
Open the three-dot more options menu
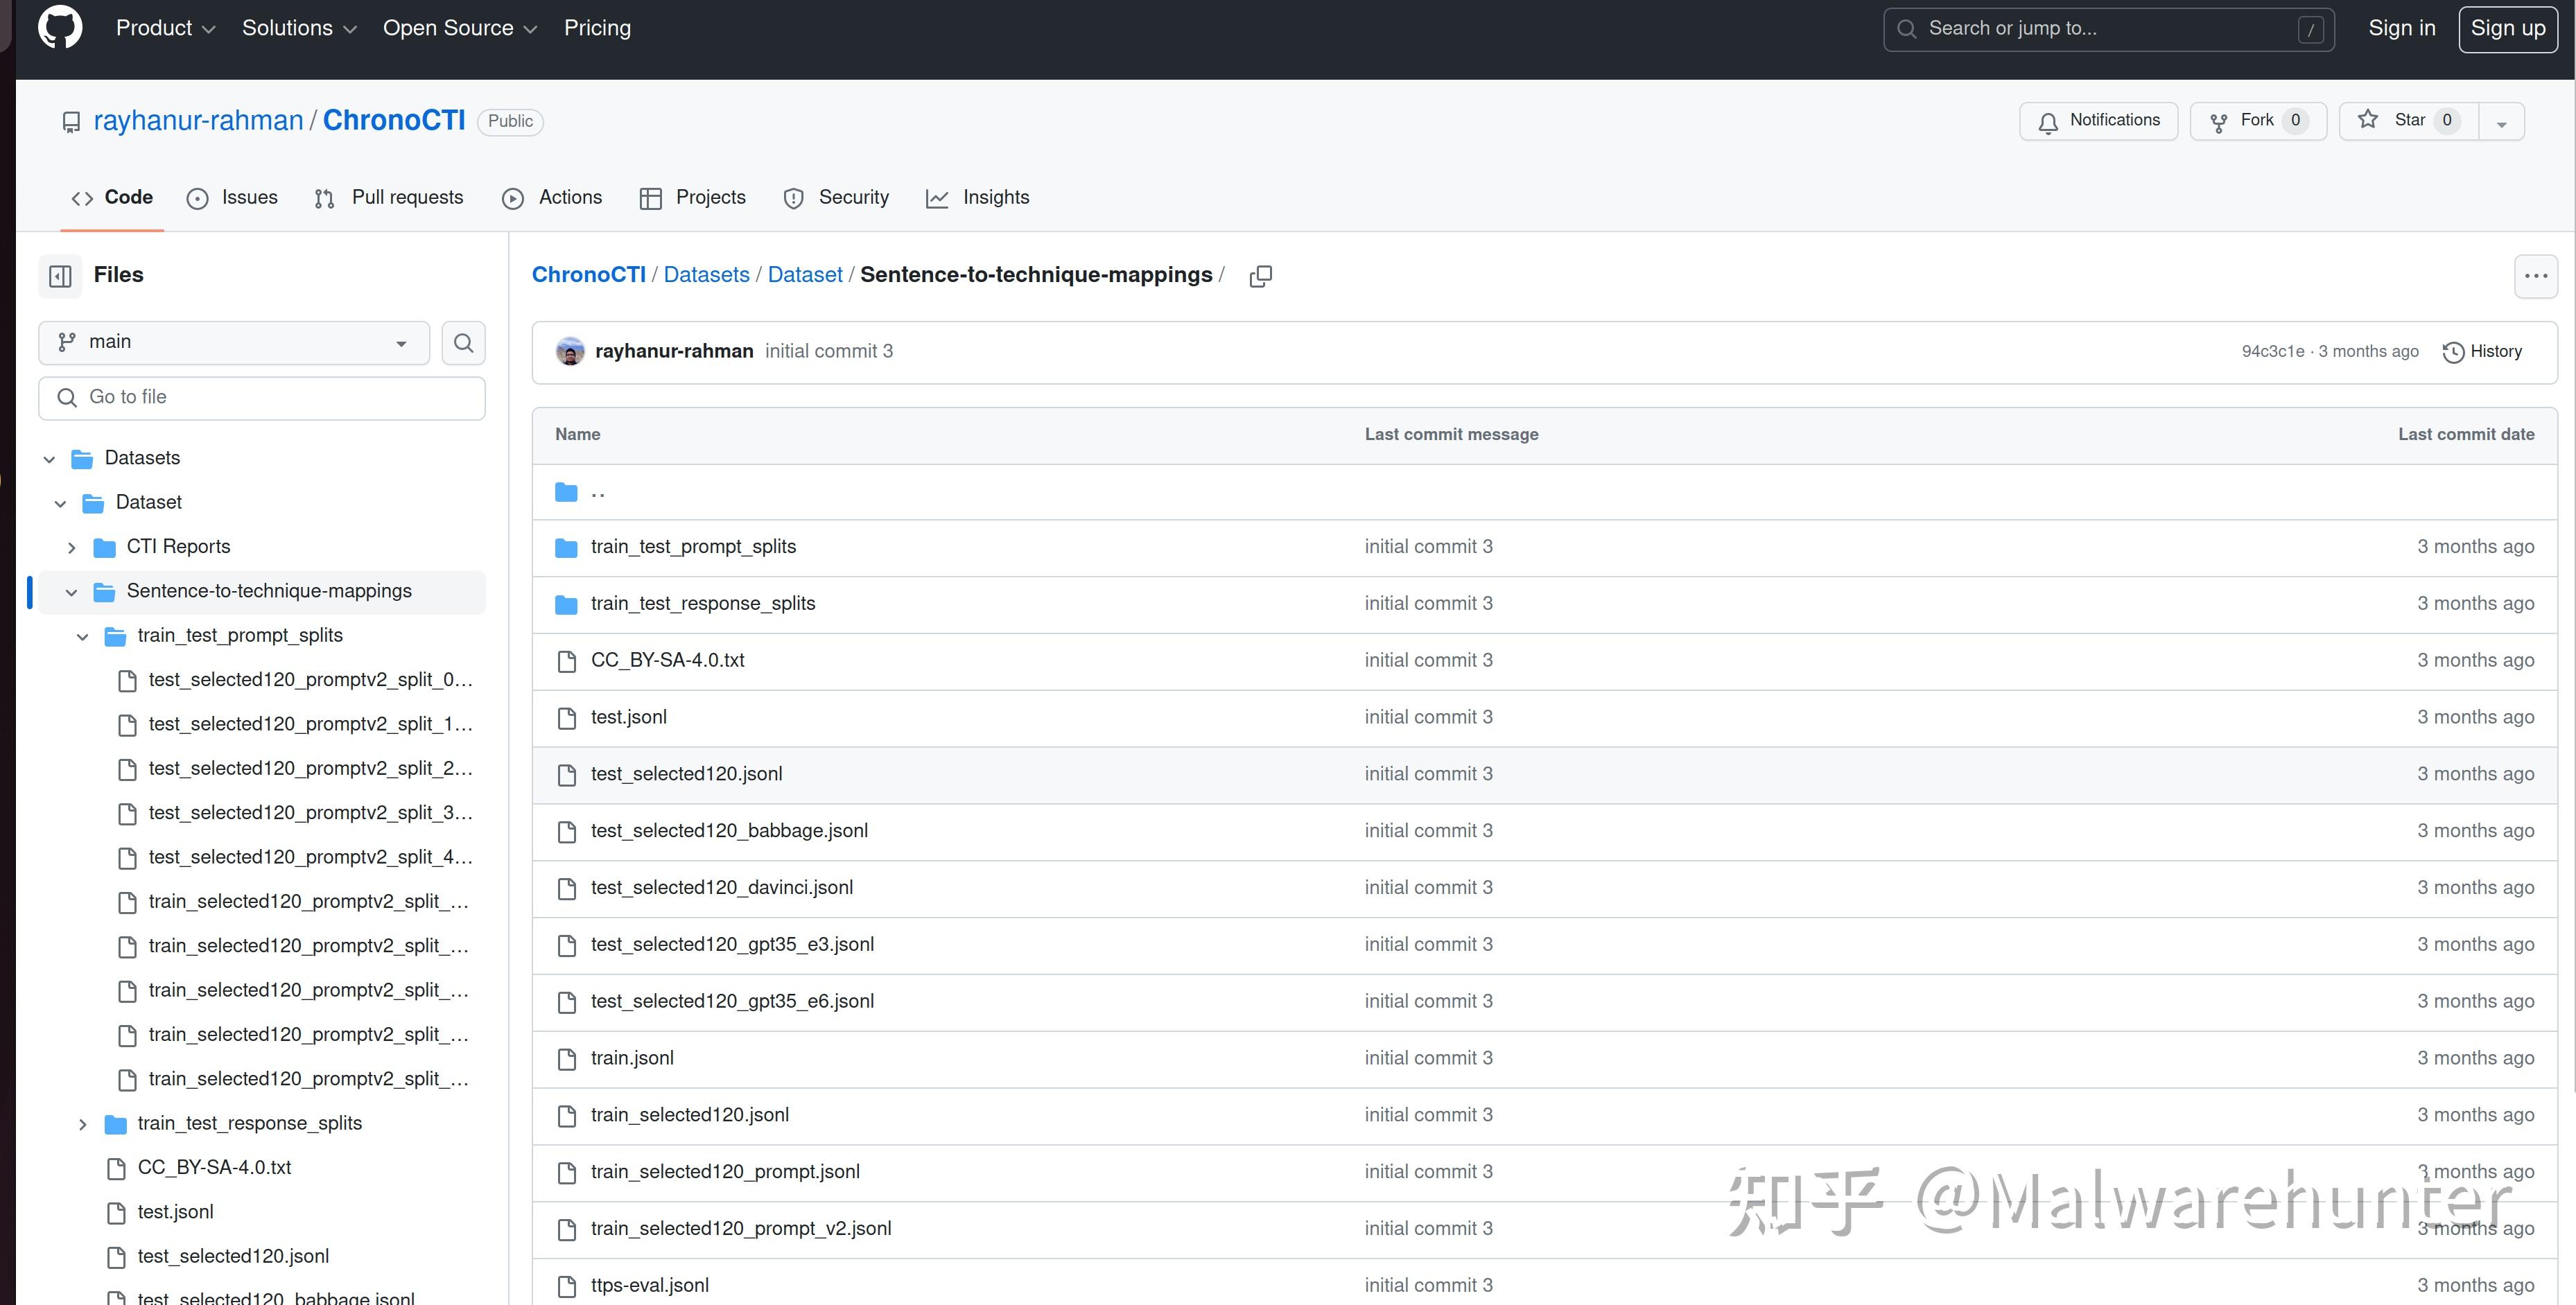pyautogui.click(x=2535, y=276)
